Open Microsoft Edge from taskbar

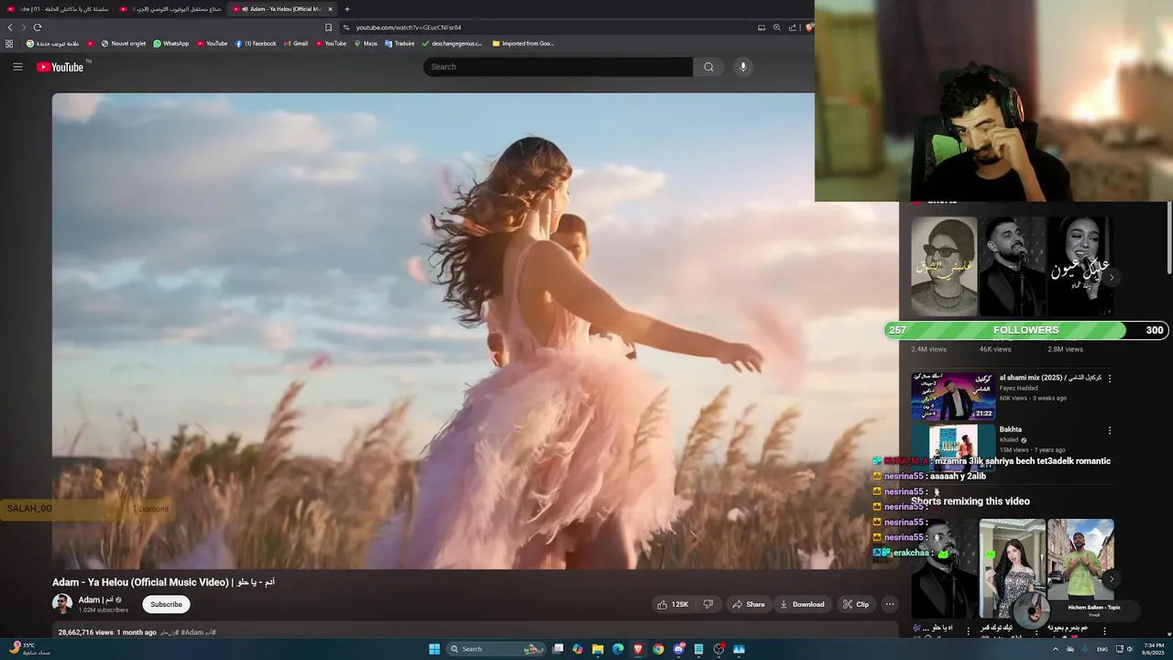click(618, 649)
